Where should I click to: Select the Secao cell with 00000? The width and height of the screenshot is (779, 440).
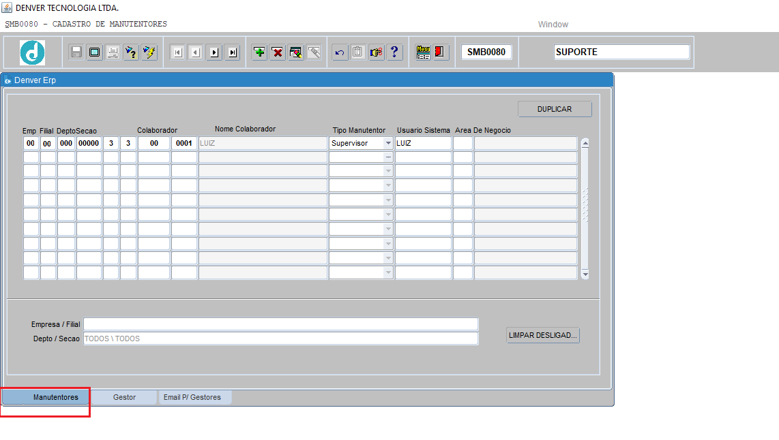tap(89, 143)
